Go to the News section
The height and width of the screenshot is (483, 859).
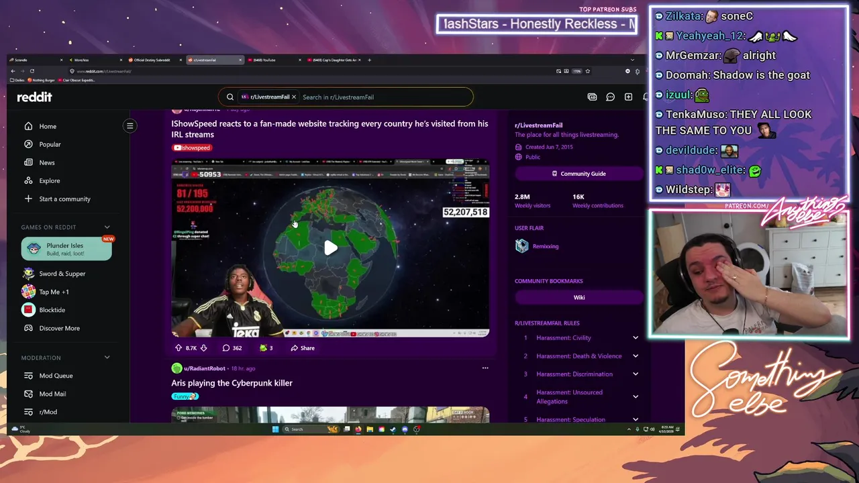coord(39,162)
